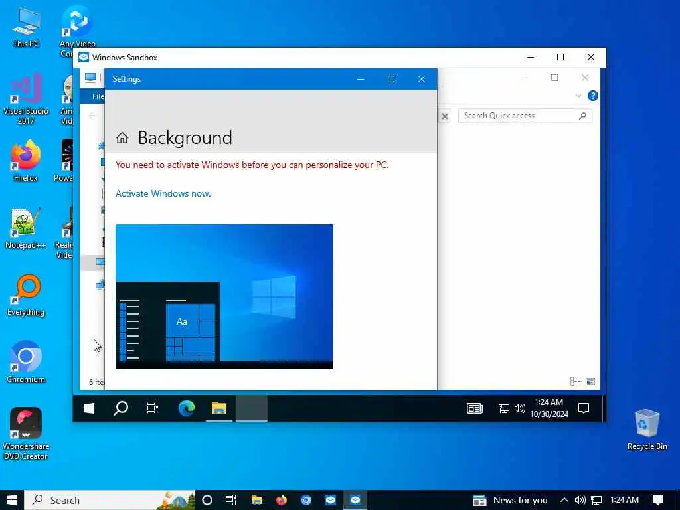680x510 pixels.
Task: Click sandbox volume tray icon
Action: pyautogui.click(x=519, y=408)
